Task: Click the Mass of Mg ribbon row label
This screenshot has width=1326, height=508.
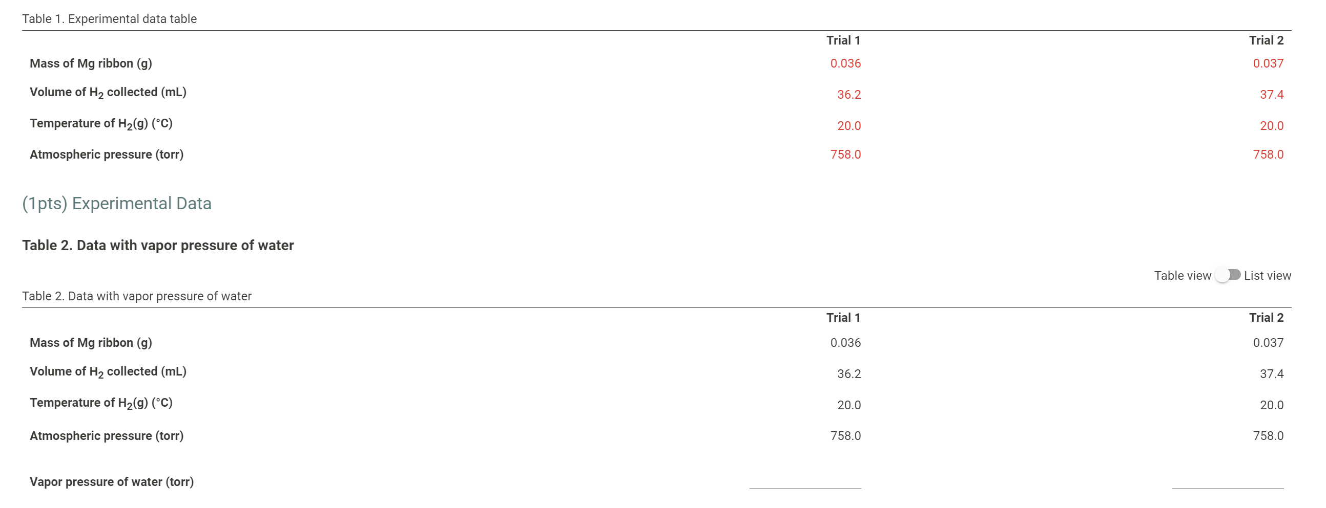Action: click(x=91, y=63)
